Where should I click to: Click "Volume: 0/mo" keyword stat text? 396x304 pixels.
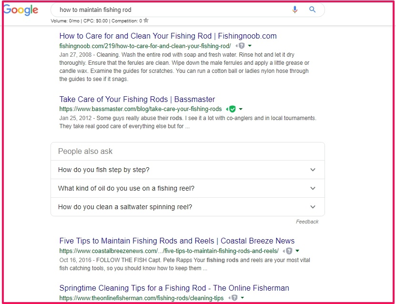click(65, 21)
